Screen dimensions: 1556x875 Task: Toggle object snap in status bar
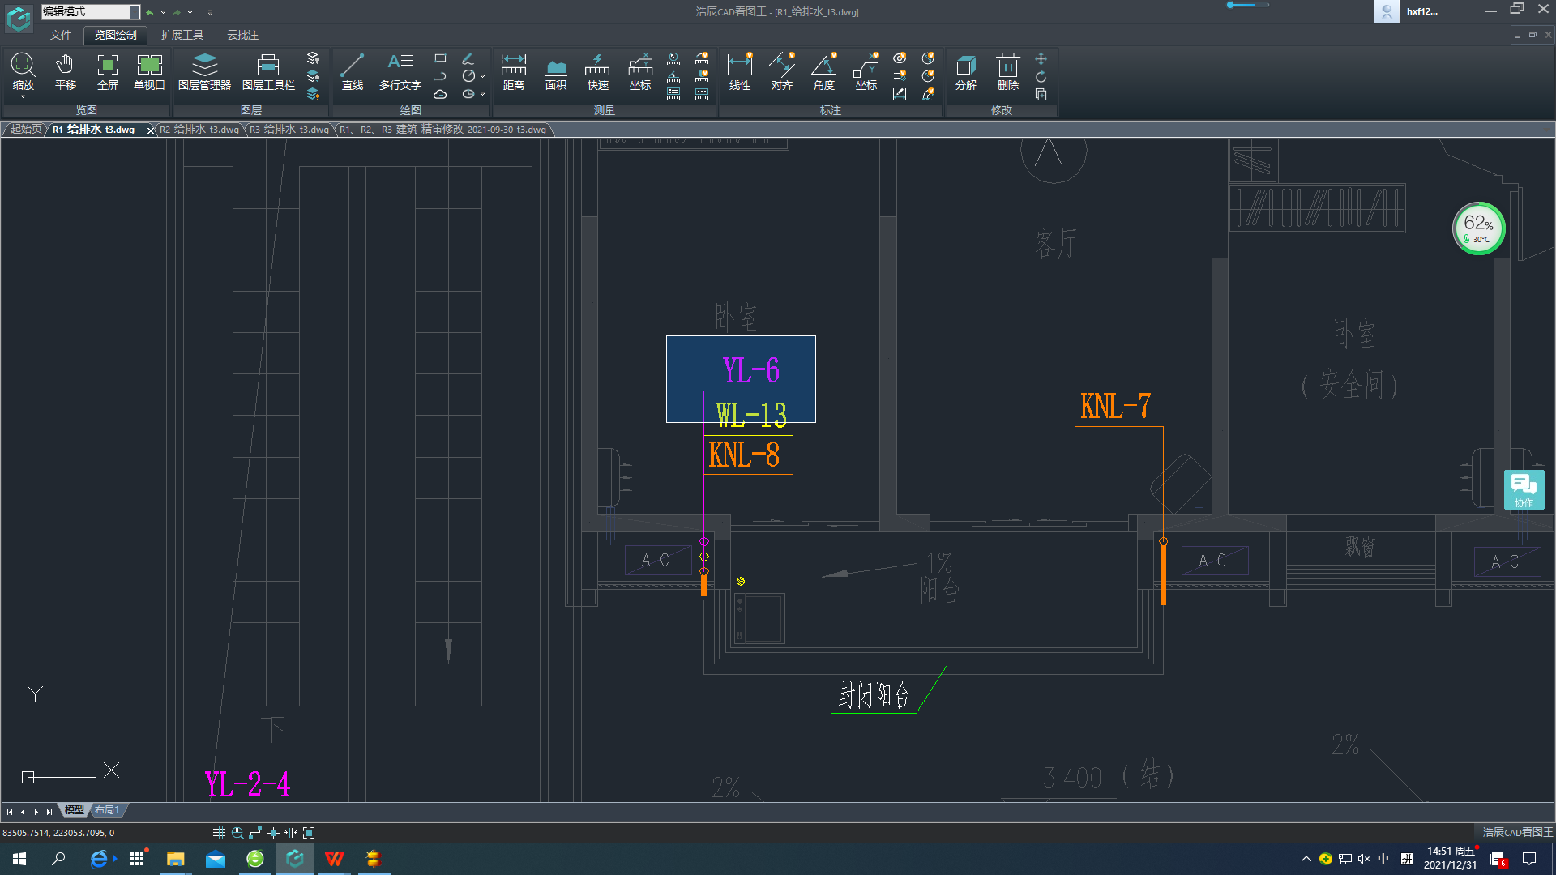(273, 832)
